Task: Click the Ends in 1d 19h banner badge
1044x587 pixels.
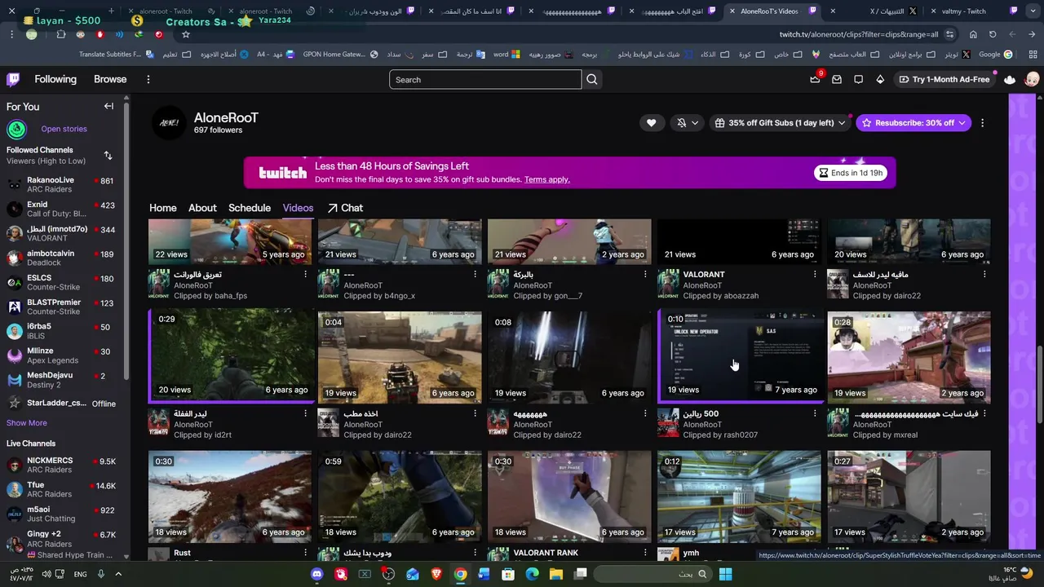Action: (852, 173)
